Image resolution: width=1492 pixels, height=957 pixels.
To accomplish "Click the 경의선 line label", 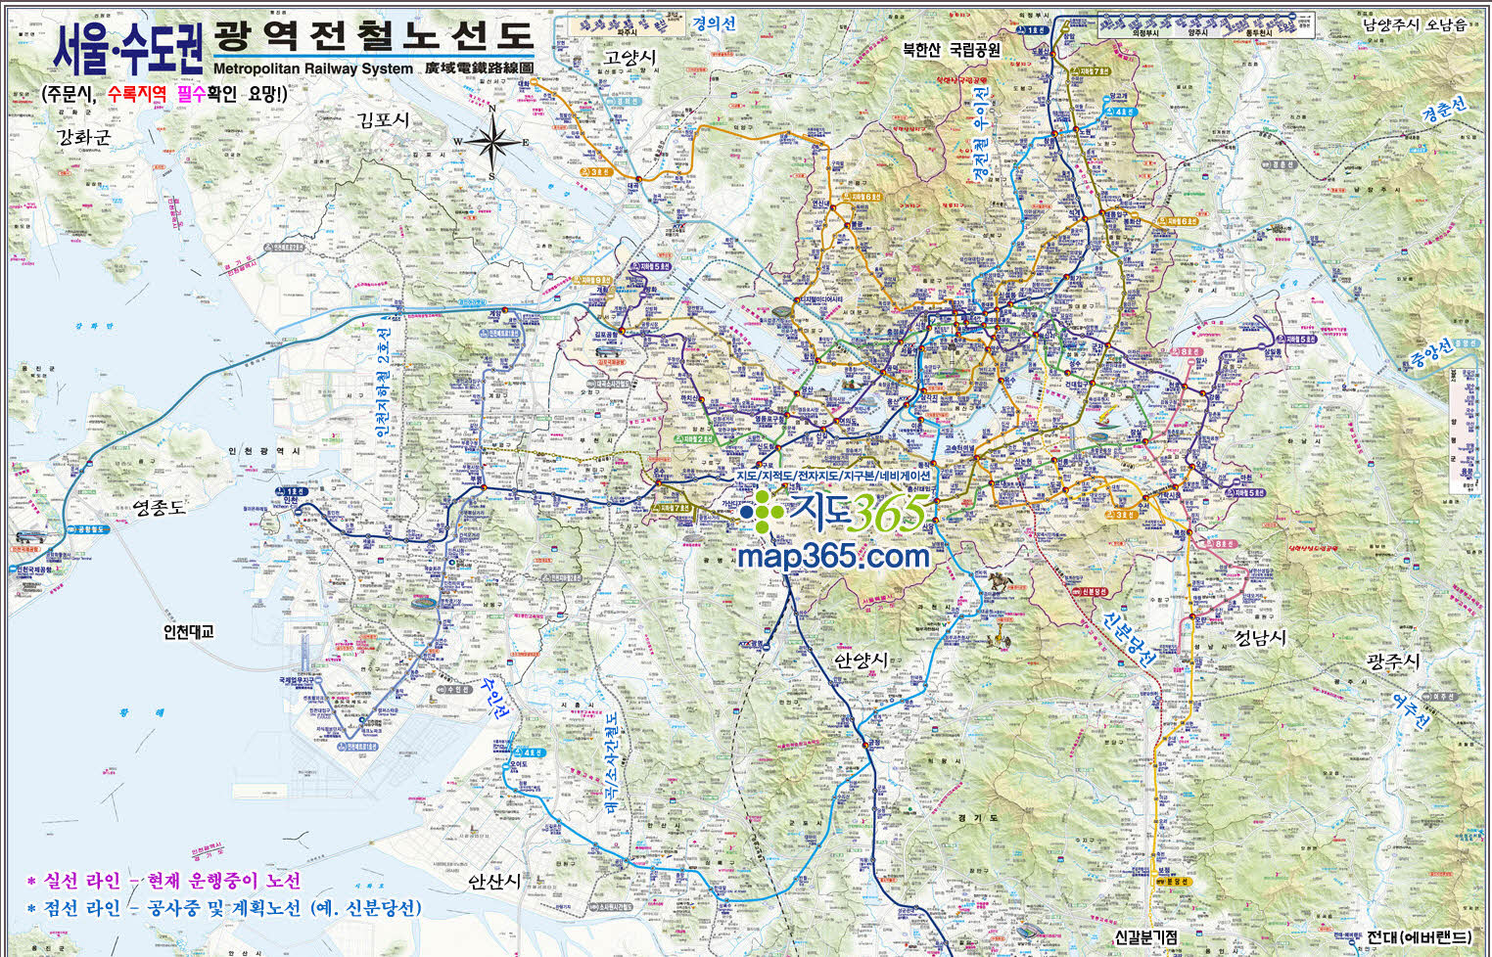I will click(714, 23).
